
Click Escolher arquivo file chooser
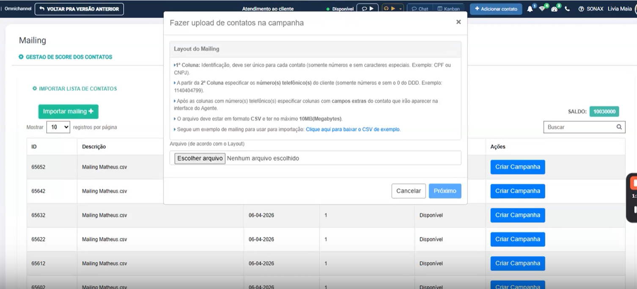(200, 158)
